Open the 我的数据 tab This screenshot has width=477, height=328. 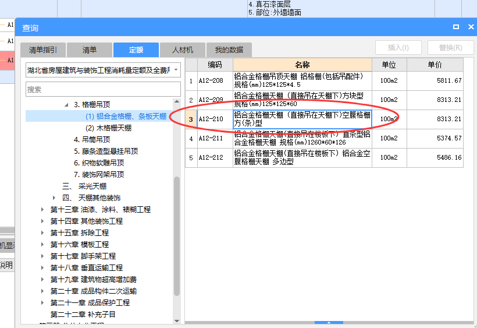(229, 50)
